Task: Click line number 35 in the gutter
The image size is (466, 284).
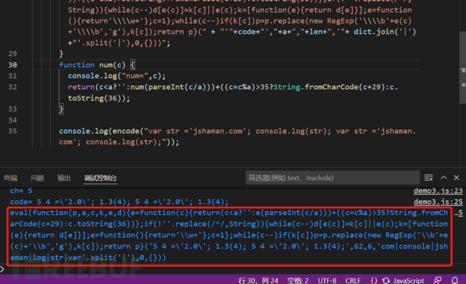Action: coord(12,131)
